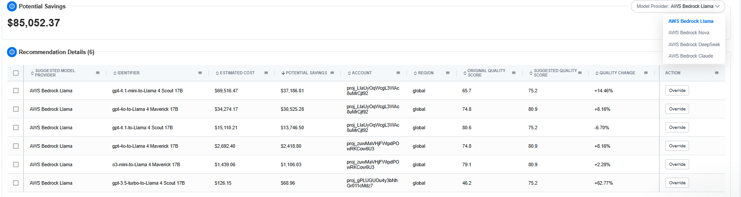Check the gpt-4o-to-Llama row costing $34,274.17
The height and width of the screenshot is (197, 741).
(x=16, y=109)
